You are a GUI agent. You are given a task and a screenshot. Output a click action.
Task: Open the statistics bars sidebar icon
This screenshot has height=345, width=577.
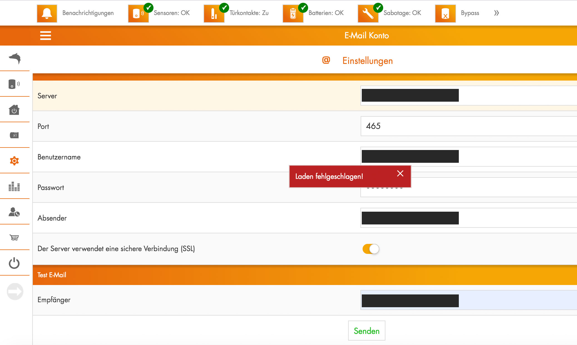tap(14, 186)
